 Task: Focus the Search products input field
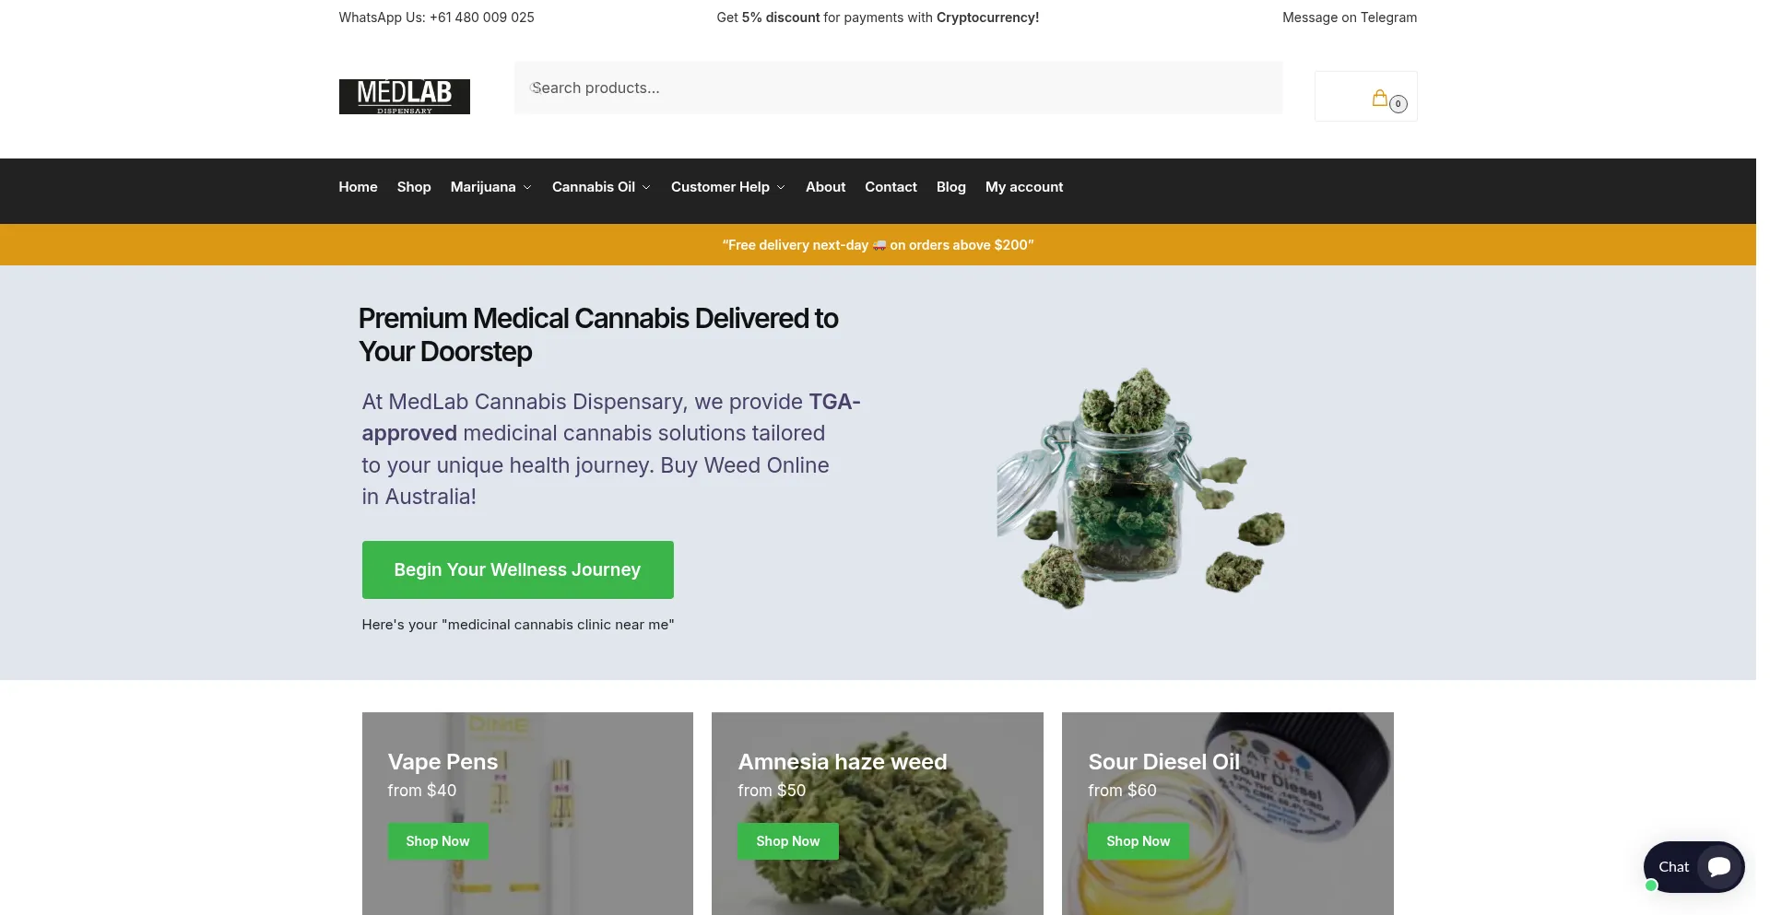[x=898, y=88]
